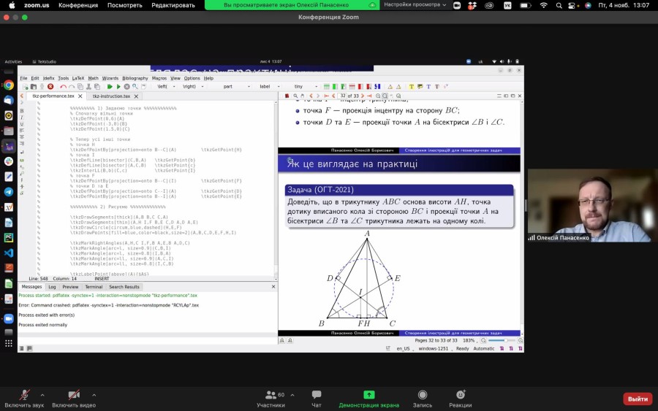This screenshot has width=658, height=411.
Task: Open the Terminal tab in bottom panel
Action: 94,287
